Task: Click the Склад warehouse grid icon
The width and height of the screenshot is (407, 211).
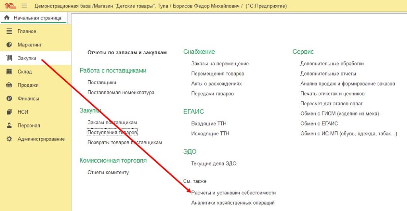Action: pos(10,72)
